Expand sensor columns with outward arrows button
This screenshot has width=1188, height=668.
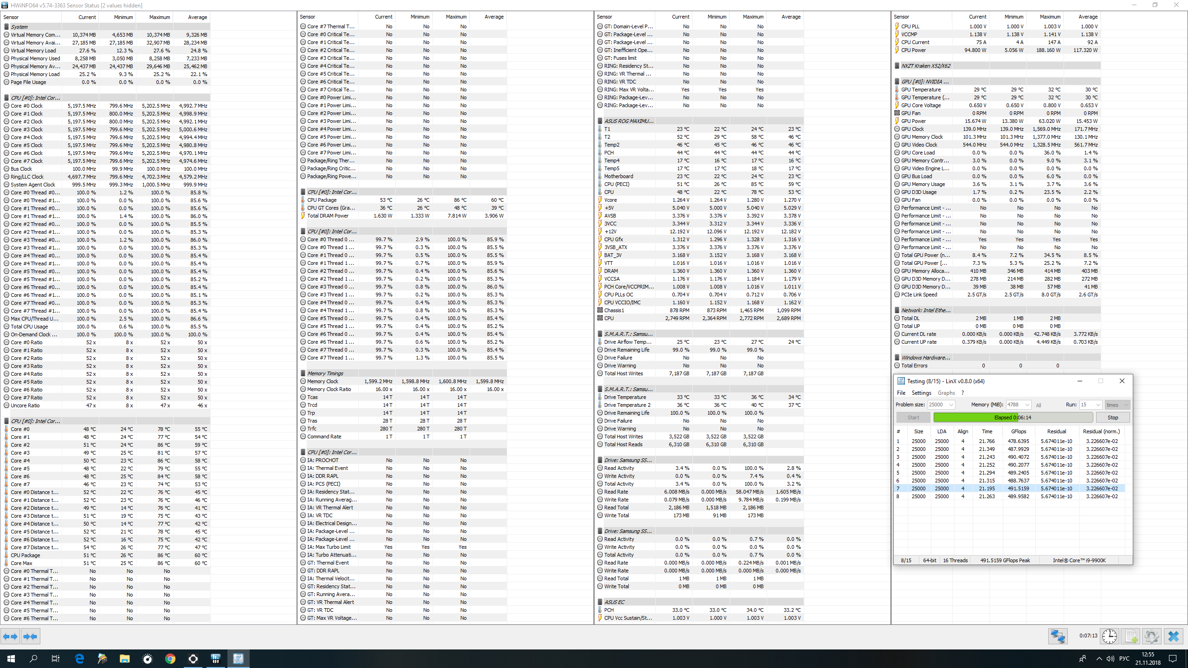(10, 636)
